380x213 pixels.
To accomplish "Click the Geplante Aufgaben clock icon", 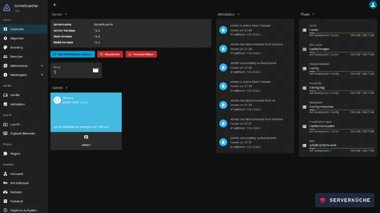I will pyautogui.click(x=5, y=211).
